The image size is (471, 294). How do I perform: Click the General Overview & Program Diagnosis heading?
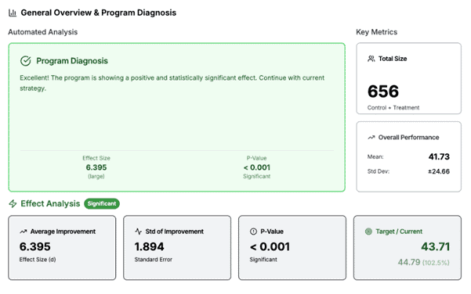[x=99, y=13]
